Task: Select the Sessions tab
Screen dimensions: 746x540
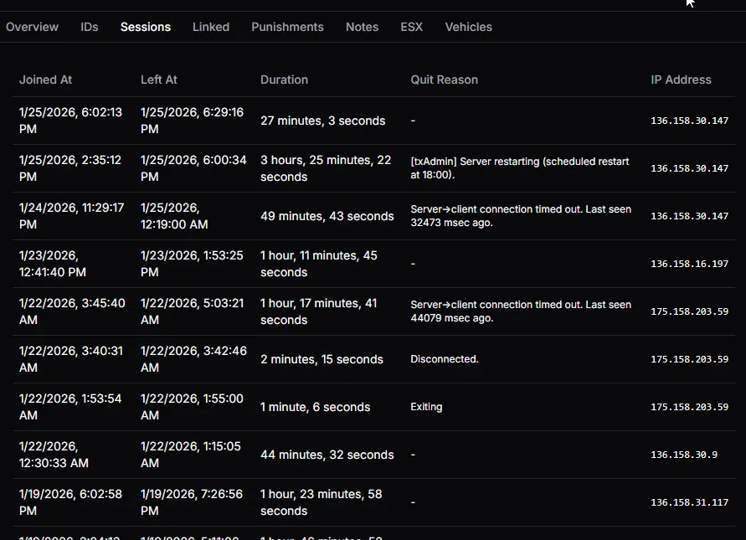Action: [145, 27]
